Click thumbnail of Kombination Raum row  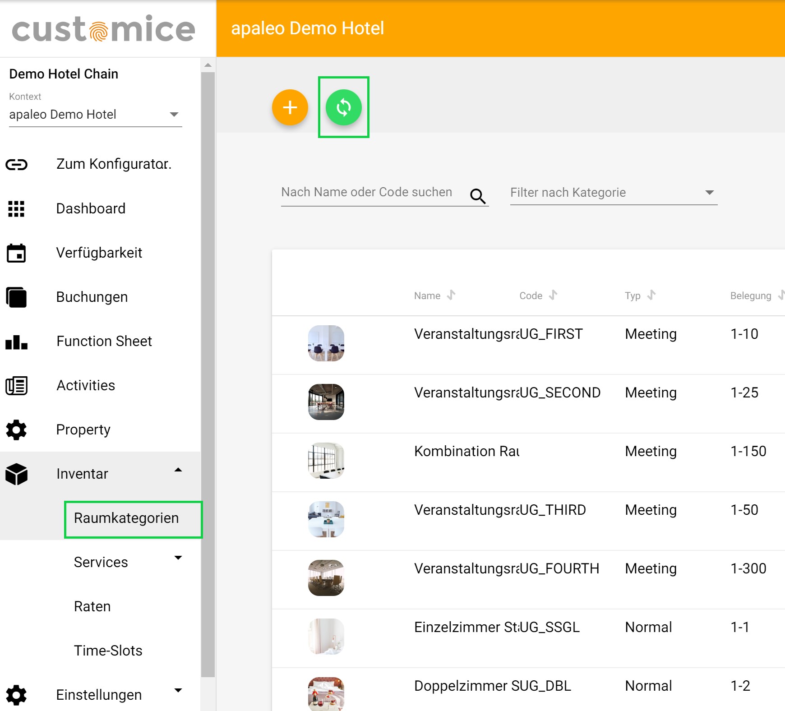[x=326, y=461]
